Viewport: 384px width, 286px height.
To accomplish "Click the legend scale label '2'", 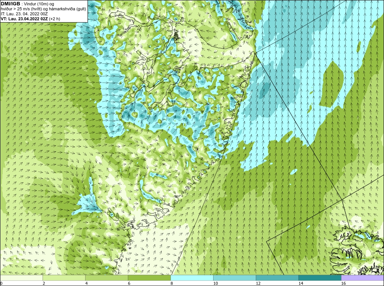I will pos(44,283).
